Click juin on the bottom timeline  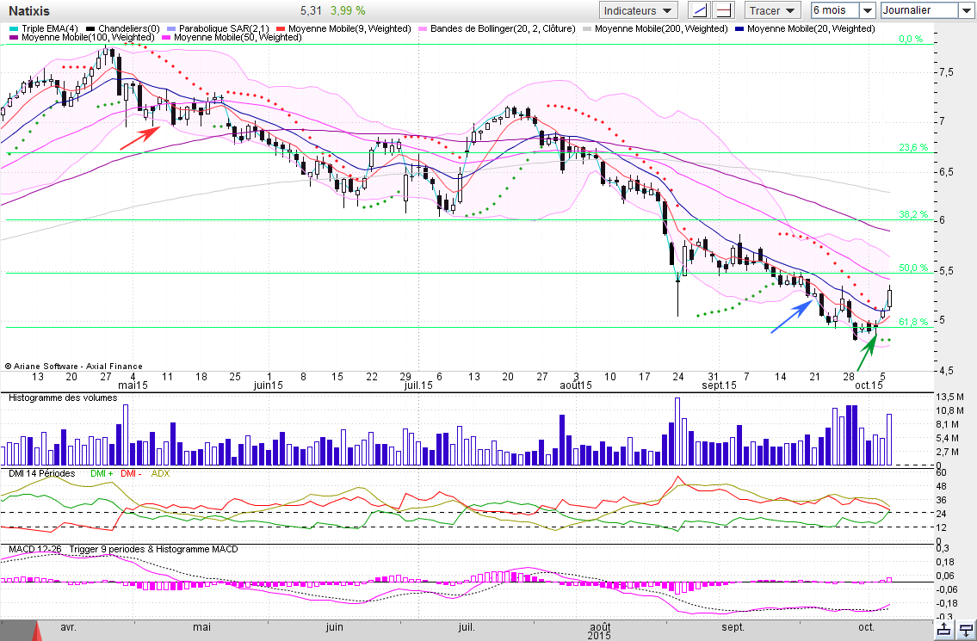[335, 626]
